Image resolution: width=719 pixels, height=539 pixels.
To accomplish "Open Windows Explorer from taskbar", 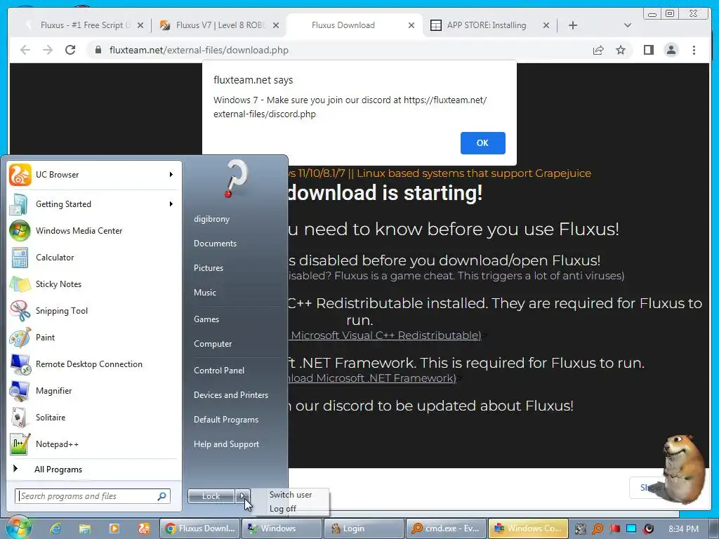I will coord(85,528).
